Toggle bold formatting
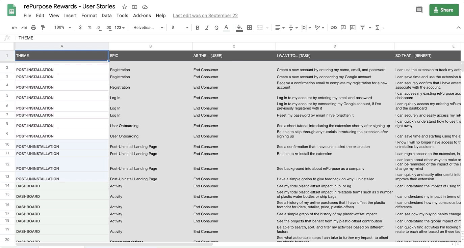The width and height of the screenshot is (464, 248). tap(198, 28)
